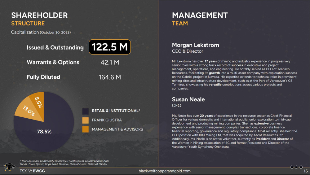
Task: Click the black wolf logo icon
Action: (9, 167)
